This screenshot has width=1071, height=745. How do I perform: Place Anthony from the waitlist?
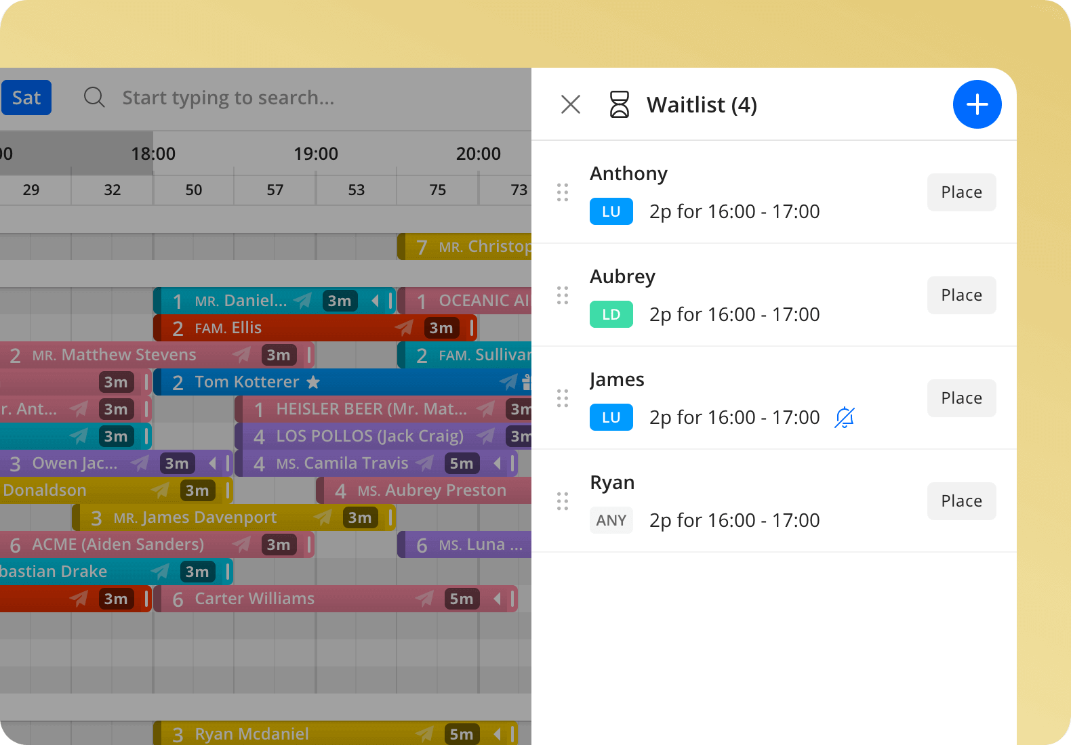pos(961,192)
